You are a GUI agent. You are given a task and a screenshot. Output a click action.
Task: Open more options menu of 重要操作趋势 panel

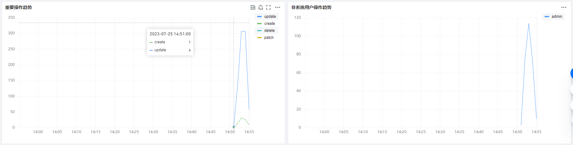[278, 7]
